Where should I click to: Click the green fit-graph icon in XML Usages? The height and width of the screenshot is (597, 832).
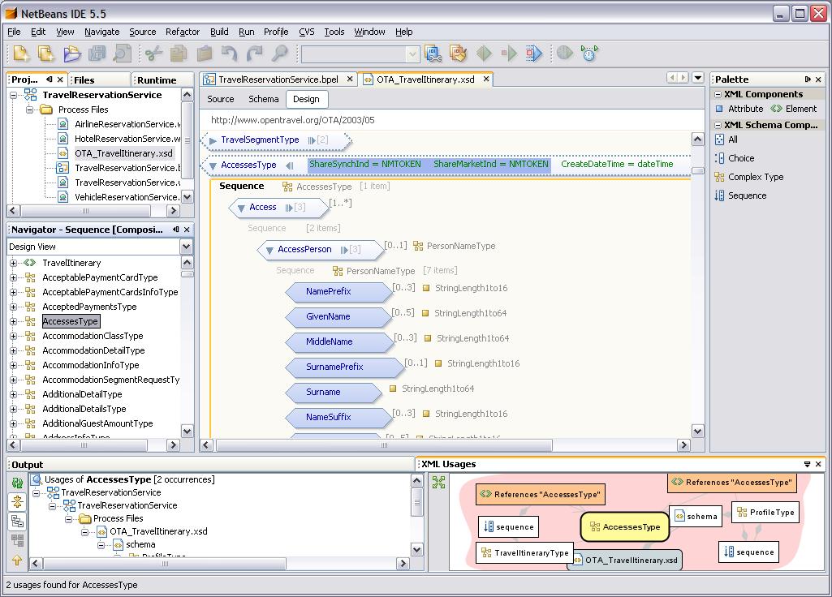pos(439,482)
